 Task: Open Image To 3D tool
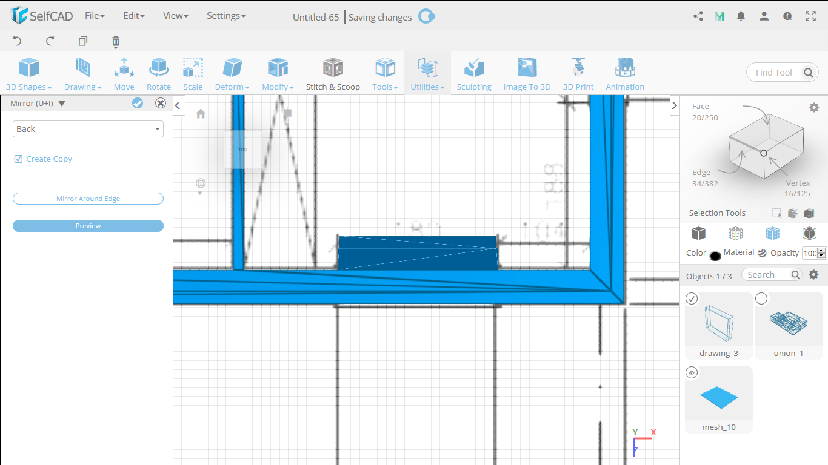pyautogui.click(x=527, y=74)
